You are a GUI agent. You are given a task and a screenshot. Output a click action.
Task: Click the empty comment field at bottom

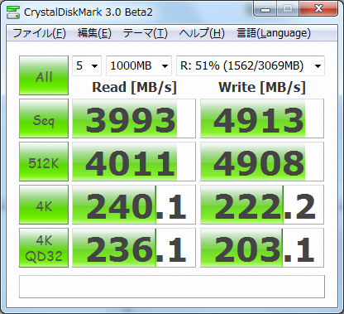click(172, 287)
